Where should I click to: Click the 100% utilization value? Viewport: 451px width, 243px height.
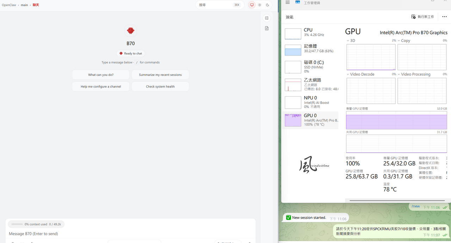point(353,164)
